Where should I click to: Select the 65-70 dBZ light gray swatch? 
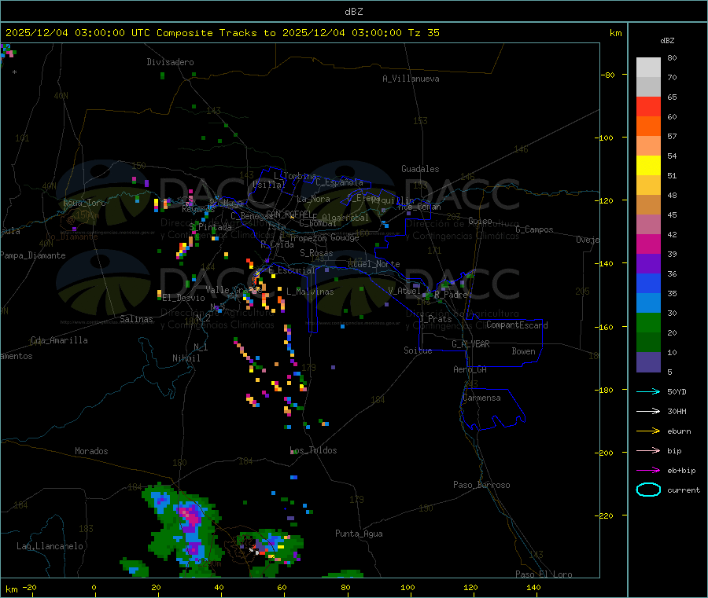648,87
